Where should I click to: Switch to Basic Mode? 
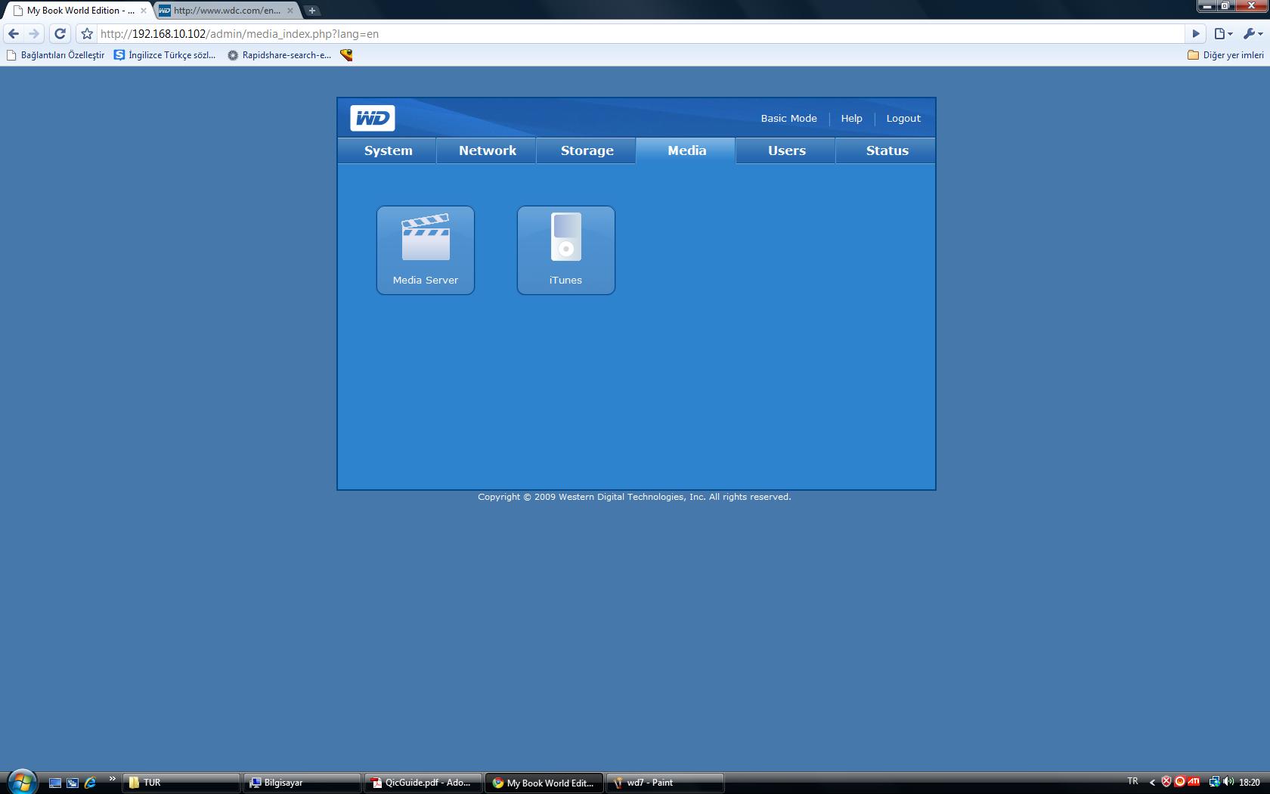pyautogui.click(x=788, y=119)
